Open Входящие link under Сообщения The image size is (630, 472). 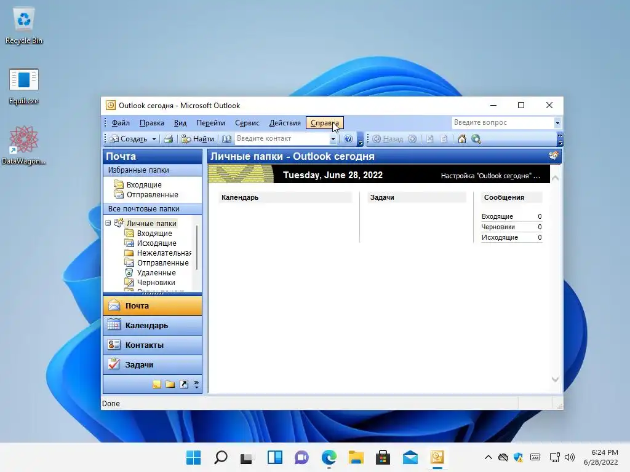[x=497, y=216]
